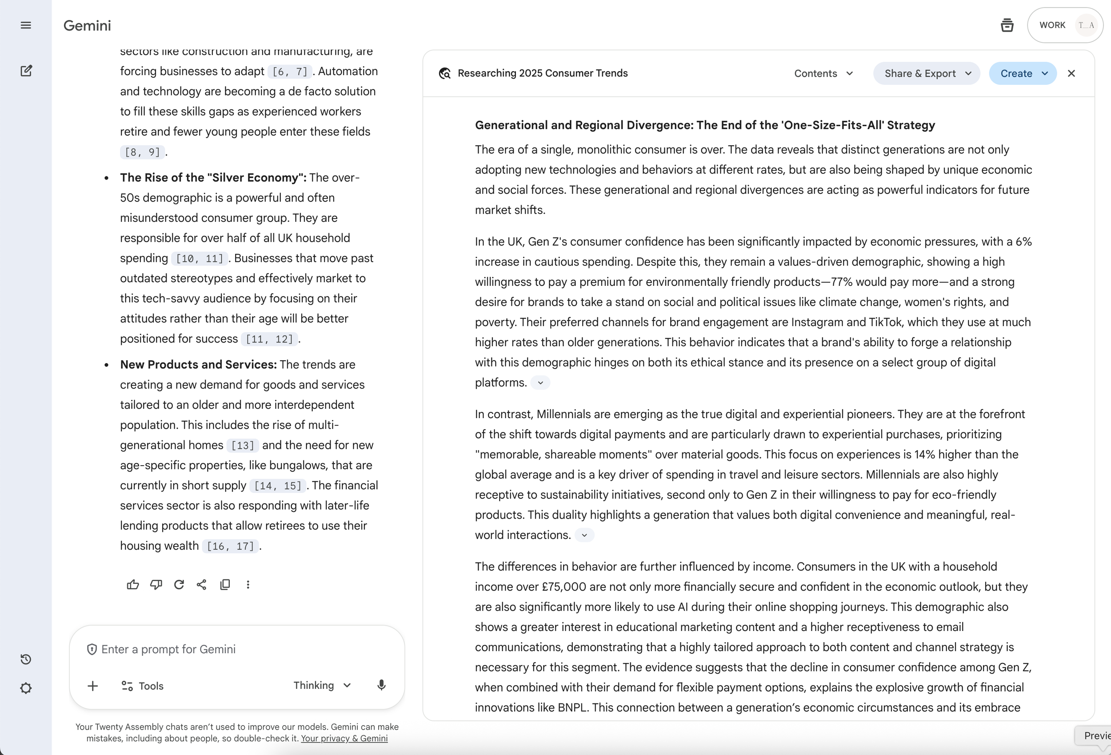Click the thumbs down icon under response

coord(156,584)
